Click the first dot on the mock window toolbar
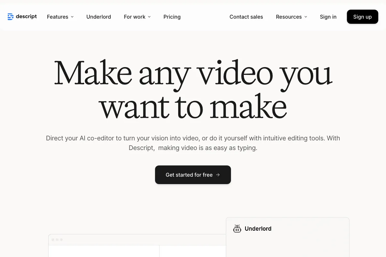Screen dimensions: 386x257 coord(53,240)
